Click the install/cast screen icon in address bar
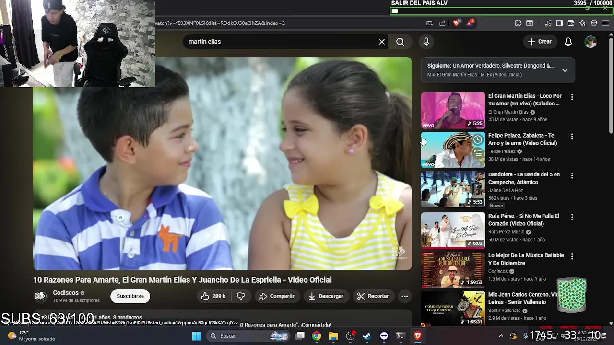The width and height of the screenshot is (614, 345). [429, 23]
